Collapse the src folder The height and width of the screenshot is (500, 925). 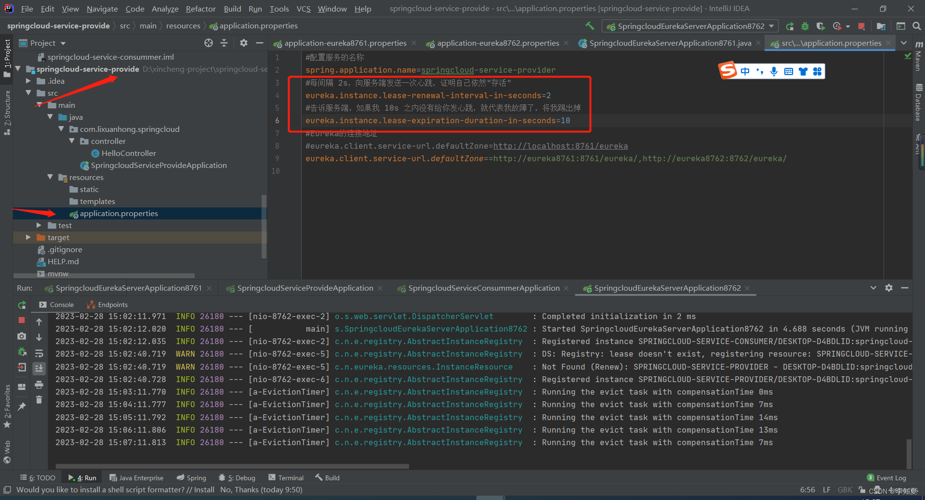pyautogui.click(x=28, y=93)
